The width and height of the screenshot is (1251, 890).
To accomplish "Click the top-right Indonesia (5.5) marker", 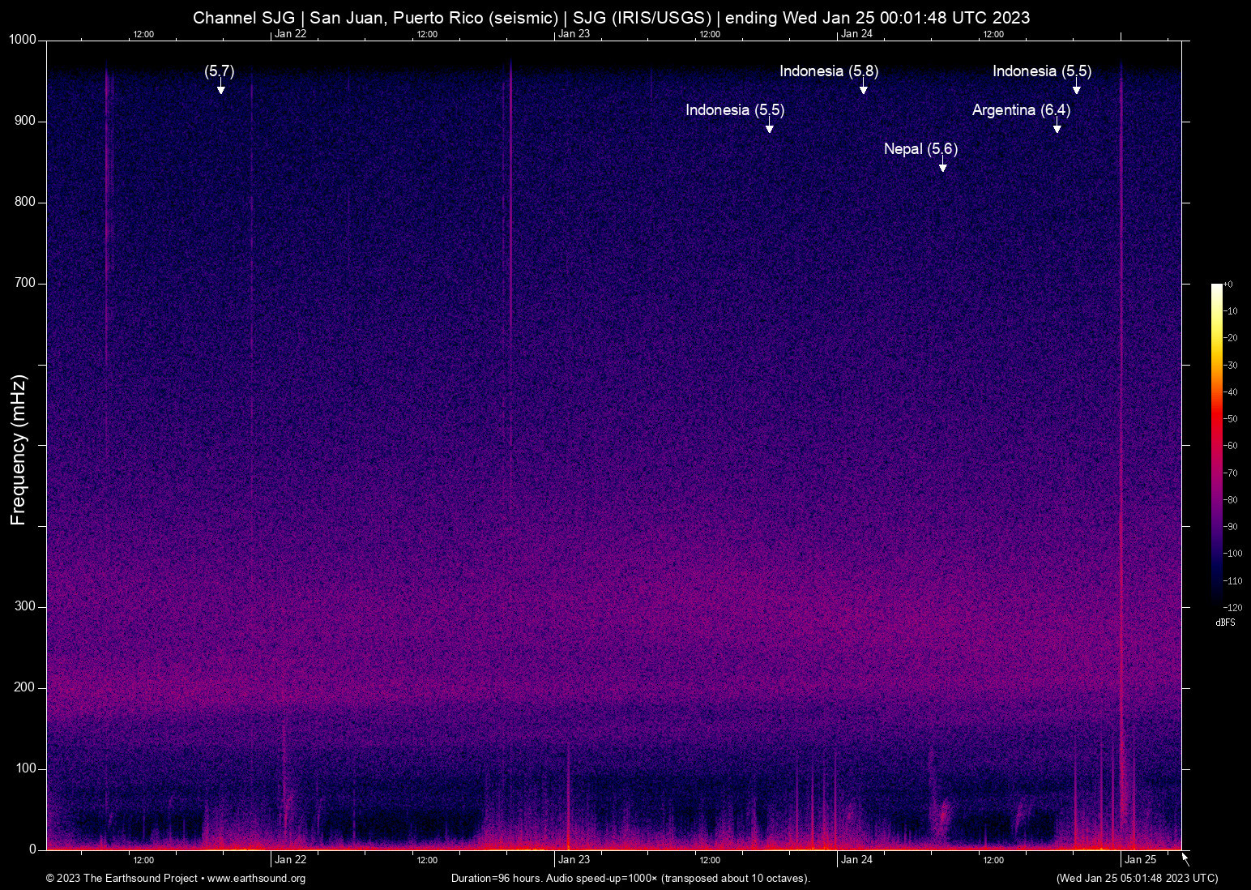I will pos(1042,71).
